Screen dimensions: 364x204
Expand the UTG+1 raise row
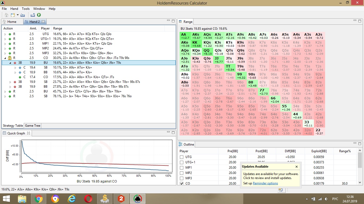point(5,39)
